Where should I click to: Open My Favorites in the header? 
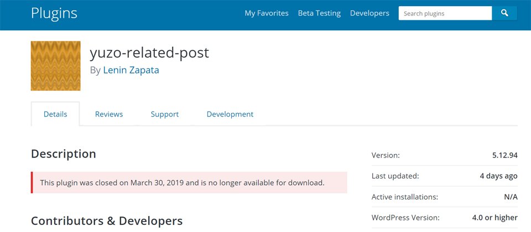[x=267, y=13]
